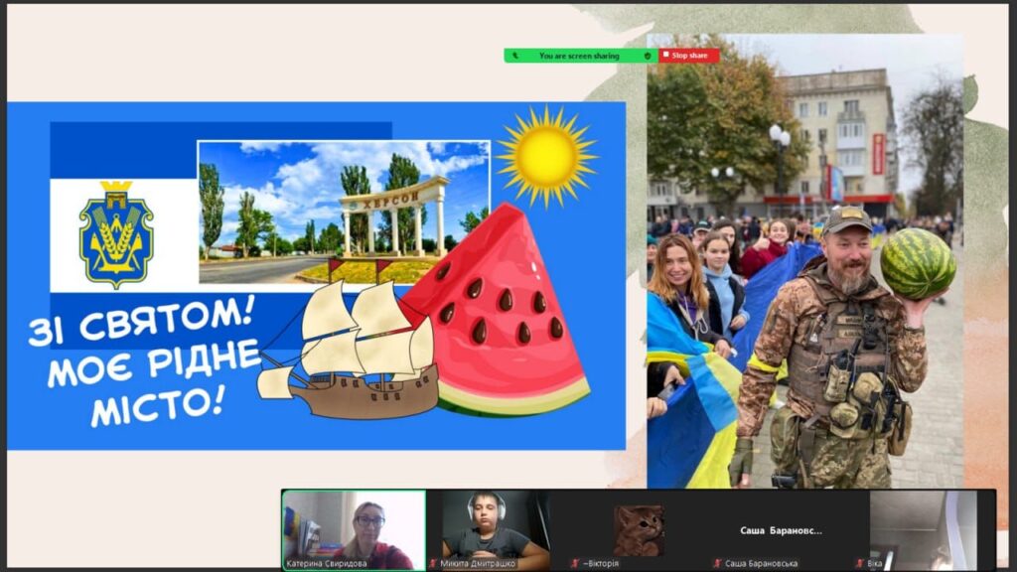Click the Катерина Свиридова name label
The height and width of the screenshot is (572, 1017).
pos(326,564)
